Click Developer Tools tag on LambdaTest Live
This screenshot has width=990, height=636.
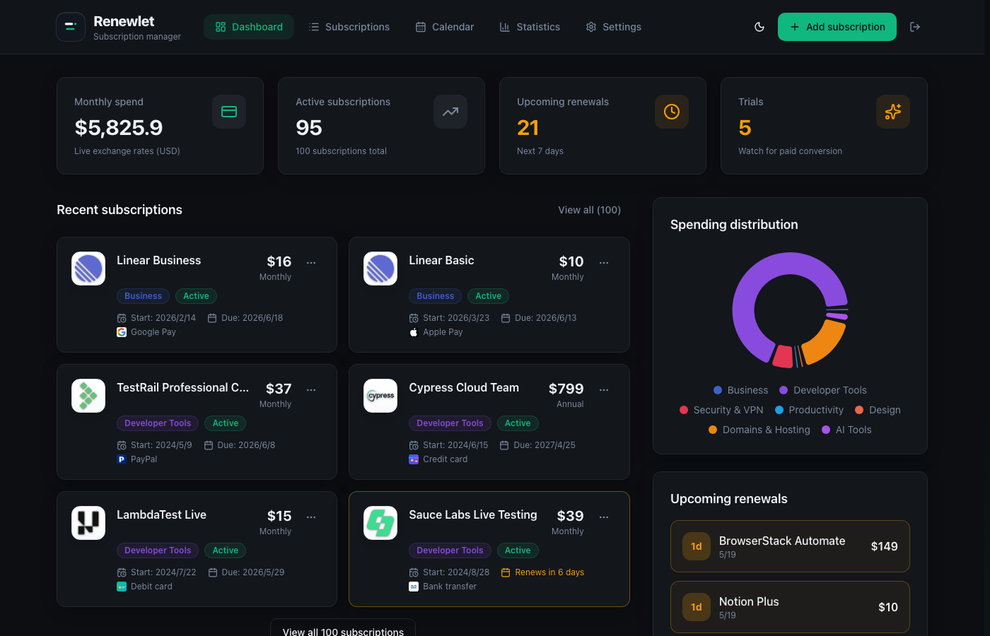click(158, 550)
